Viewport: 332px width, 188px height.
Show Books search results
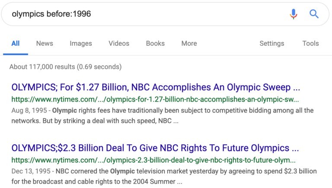point(155,43)
